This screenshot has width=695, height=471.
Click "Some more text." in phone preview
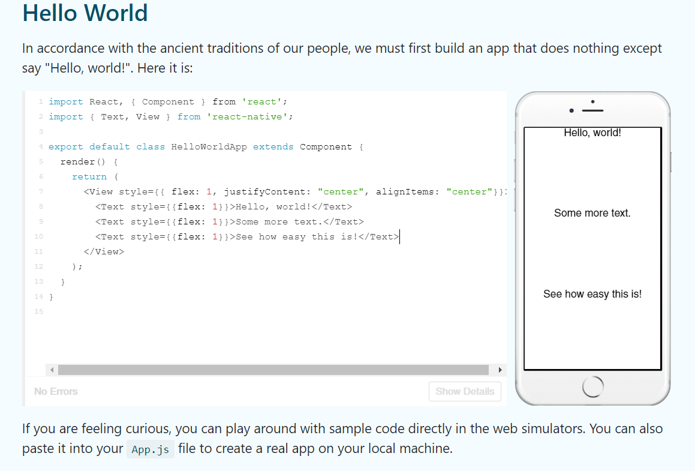592,213
